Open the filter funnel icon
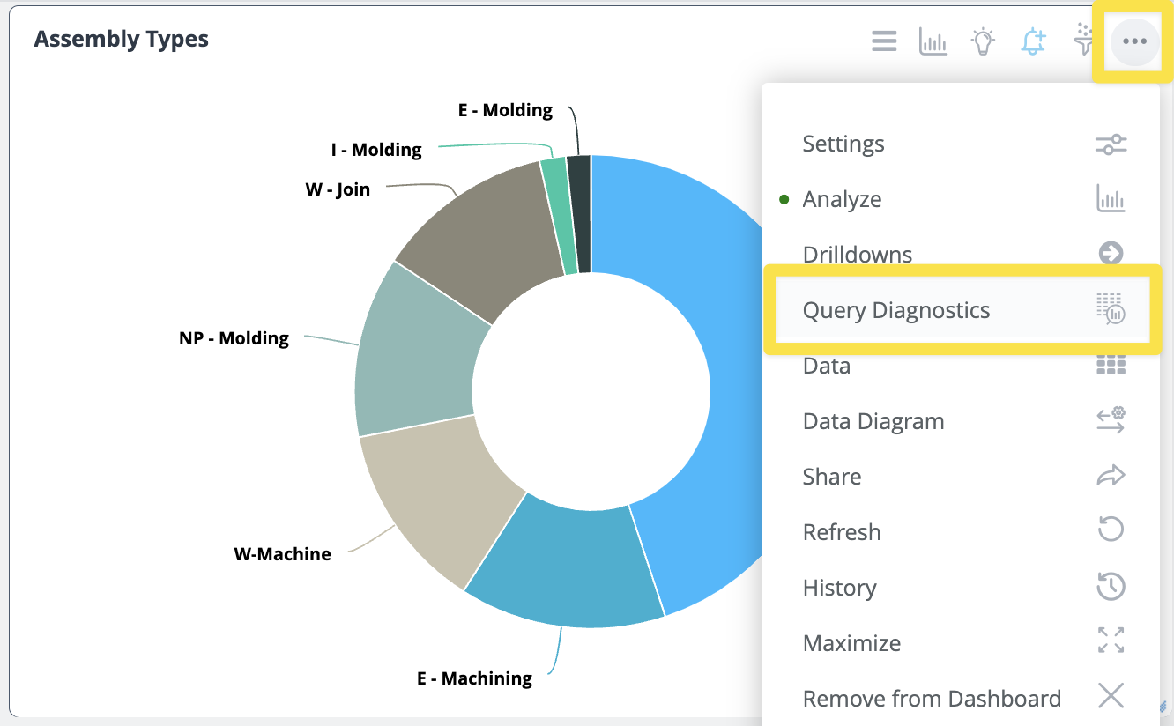The image size is (1174, 726). point(1083,41)
